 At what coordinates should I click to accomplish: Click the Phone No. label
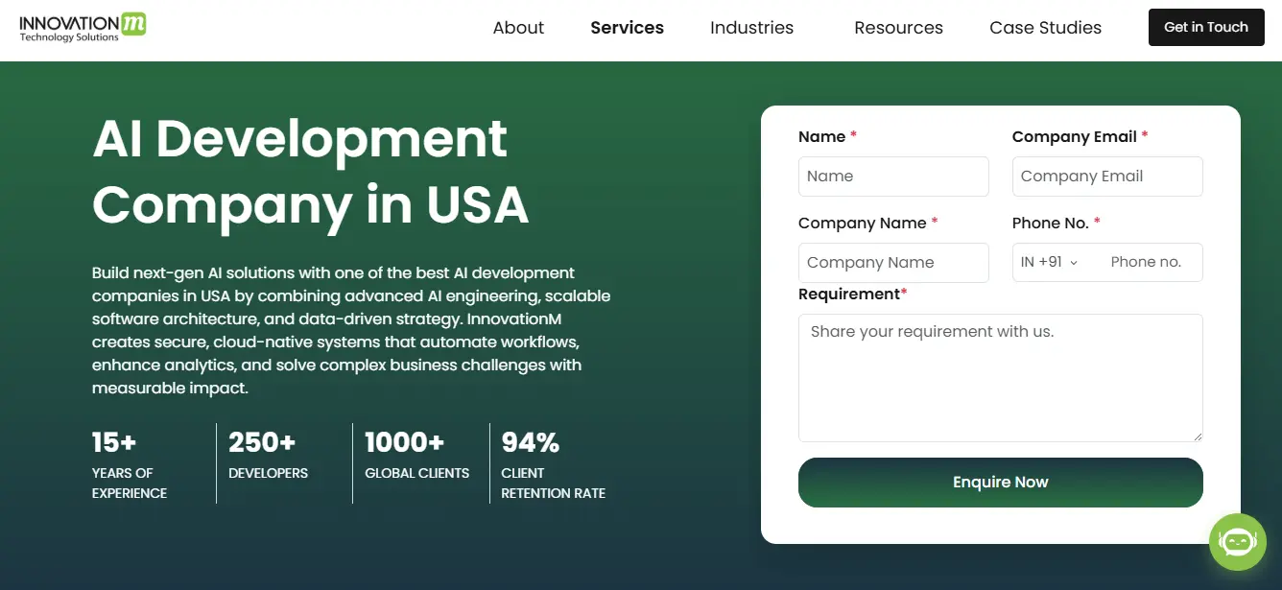[x=1056, y=223]
